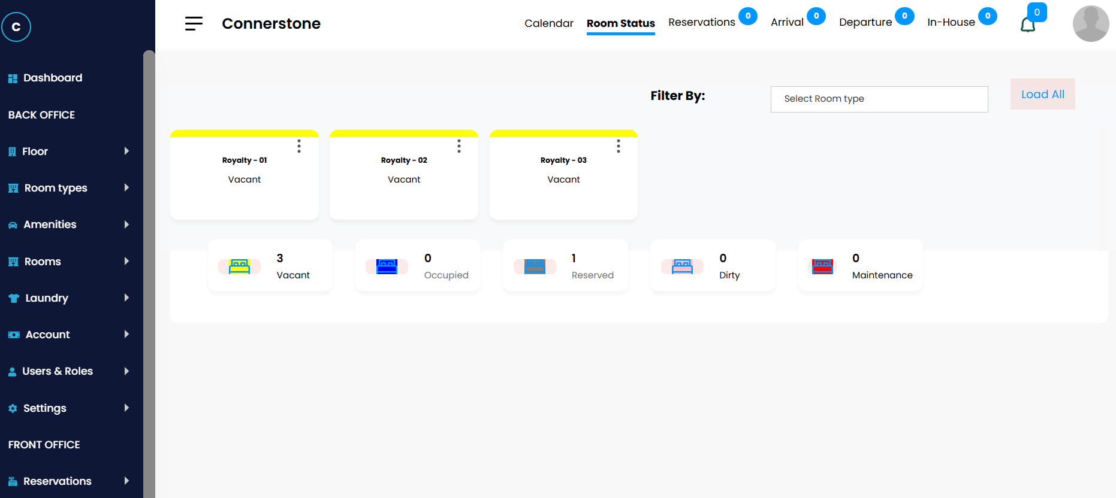Click the Reservations count badge
The height and width of the screenshot is (498, 1116).
pyautogui.click(x=748, y=16)
